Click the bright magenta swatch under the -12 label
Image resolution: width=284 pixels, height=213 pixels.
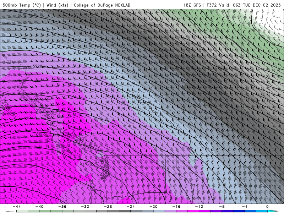pos(193,211)
